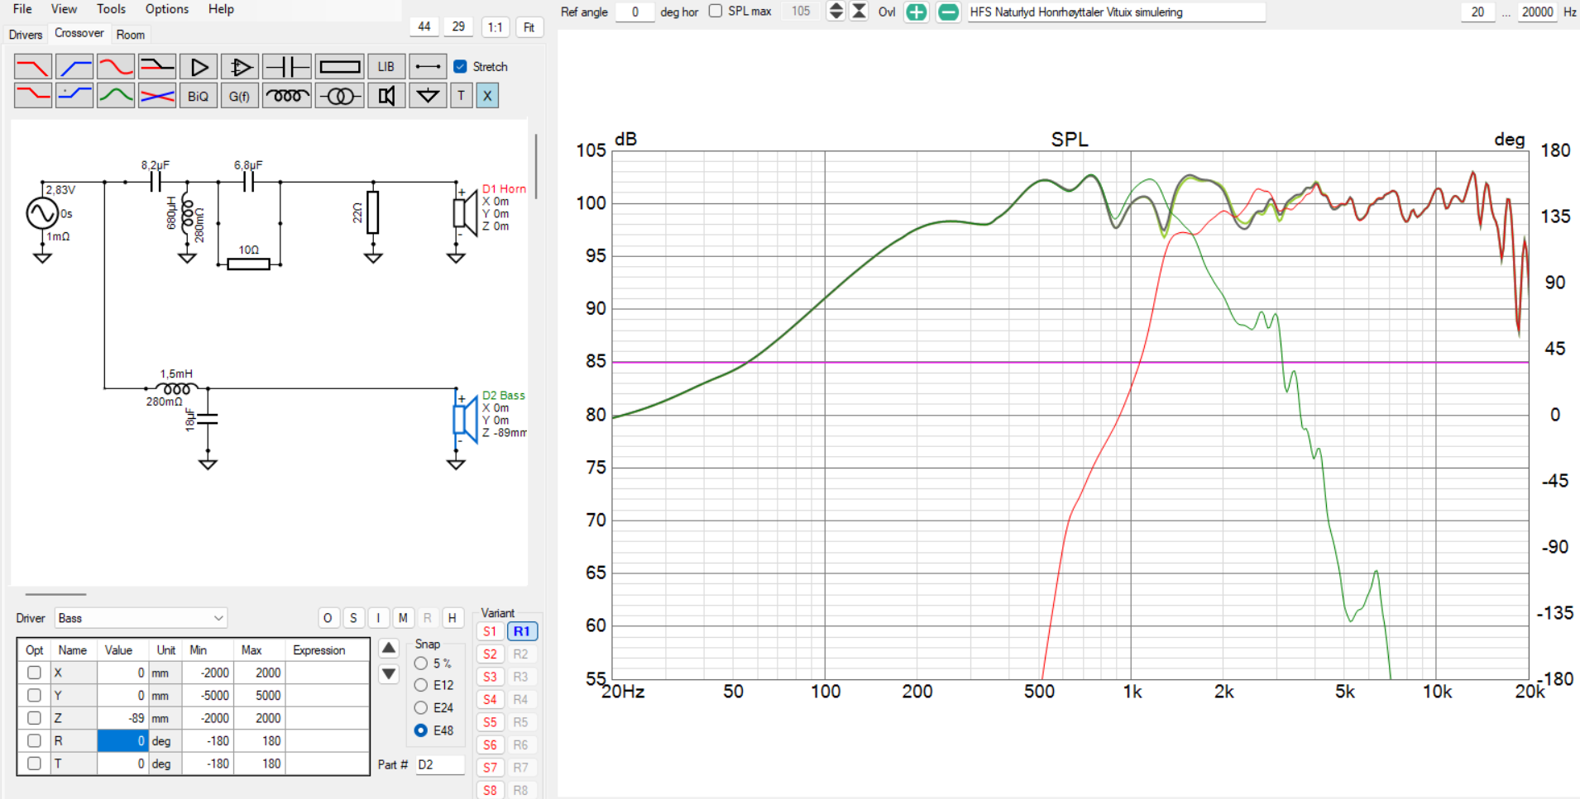The height and width of the screenshot is (799, 1580).
Task: Tick the Opt checkbox for X row
Action: [x=34, y=673]
